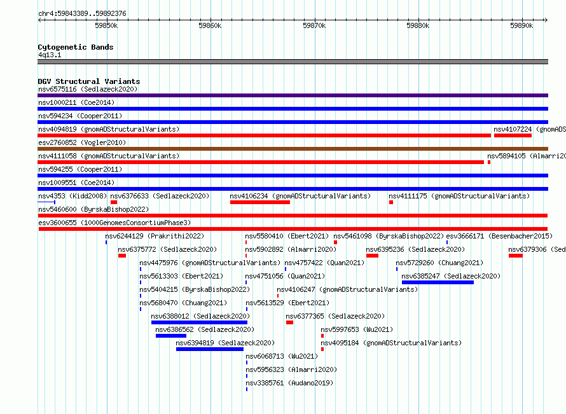This screenshot has height=414, width=566.
Task: Open the nsv1009551 (Coe2014) label
Action: click(76, 183)
